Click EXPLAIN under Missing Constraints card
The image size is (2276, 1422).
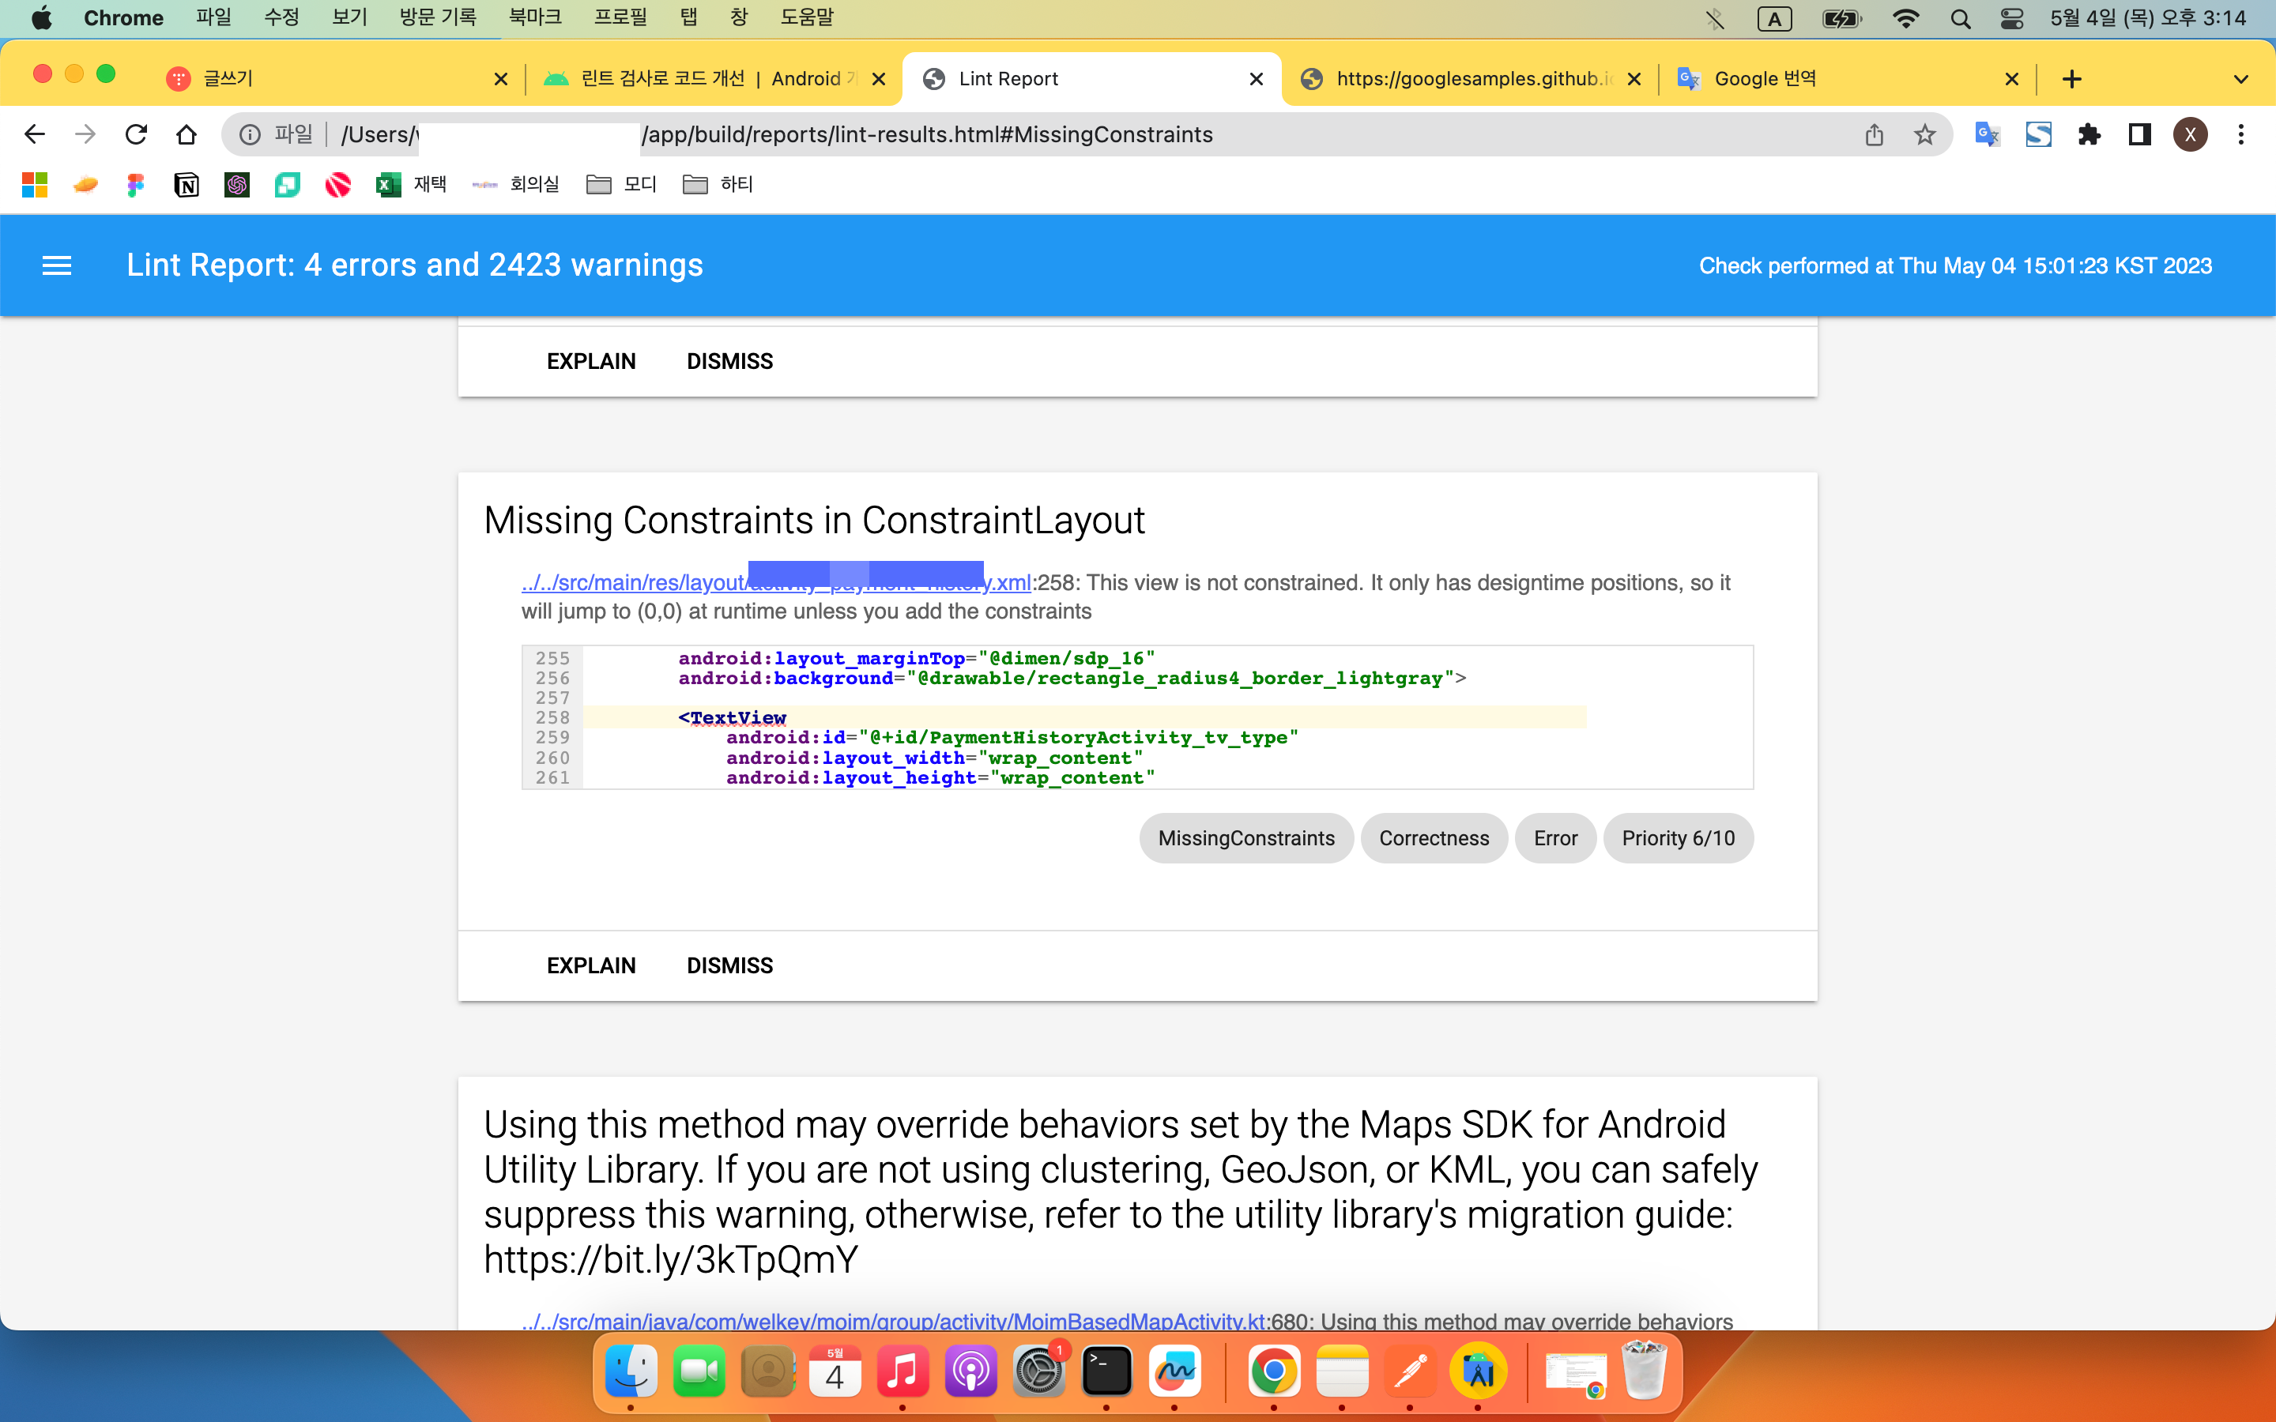[x=590, y=966]
